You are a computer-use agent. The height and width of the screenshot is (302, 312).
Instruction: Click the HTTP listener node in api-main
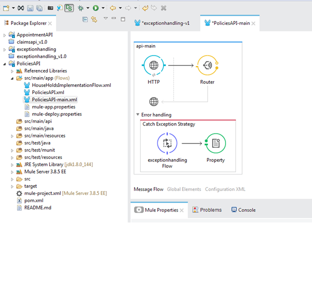pyautogui.click(x=154, y=65)
